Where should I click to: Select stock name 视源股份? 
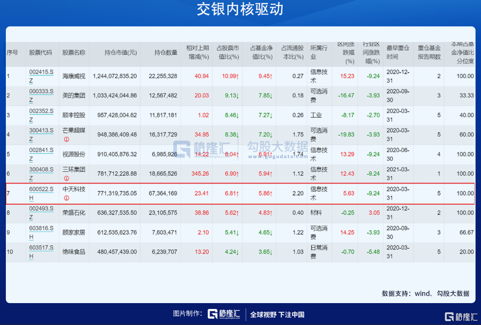click(x=74, y=154)
